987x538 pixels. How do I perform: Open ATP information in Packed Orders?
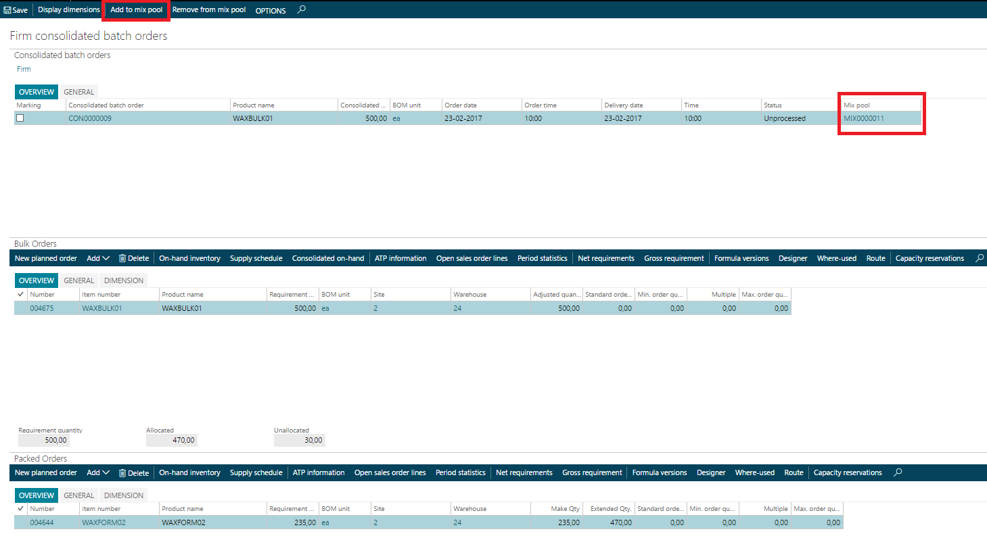319,472
